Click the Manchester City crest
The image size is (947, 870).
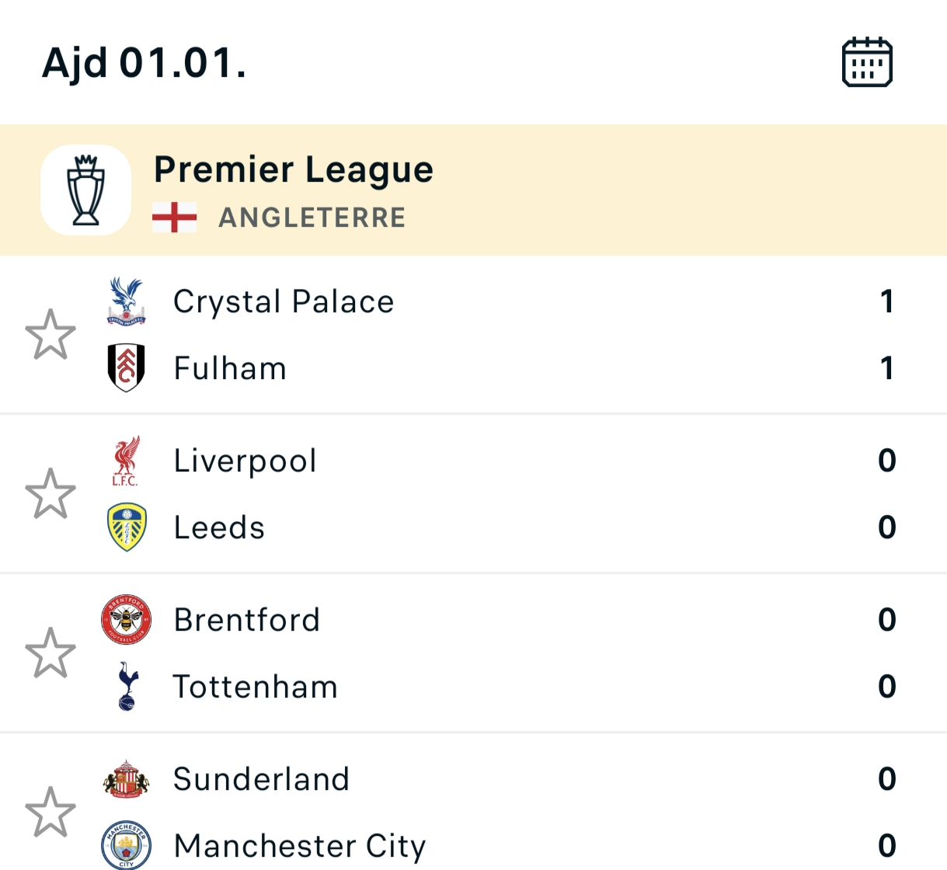pyautogui.click(x=126, y=845)
